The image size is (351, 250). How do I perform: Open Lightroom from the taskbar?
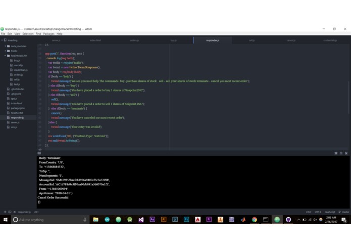point(175,220)
